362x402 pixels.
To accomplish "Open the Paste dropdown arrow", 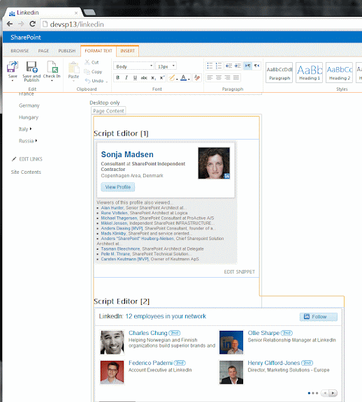I will point(73,81).
